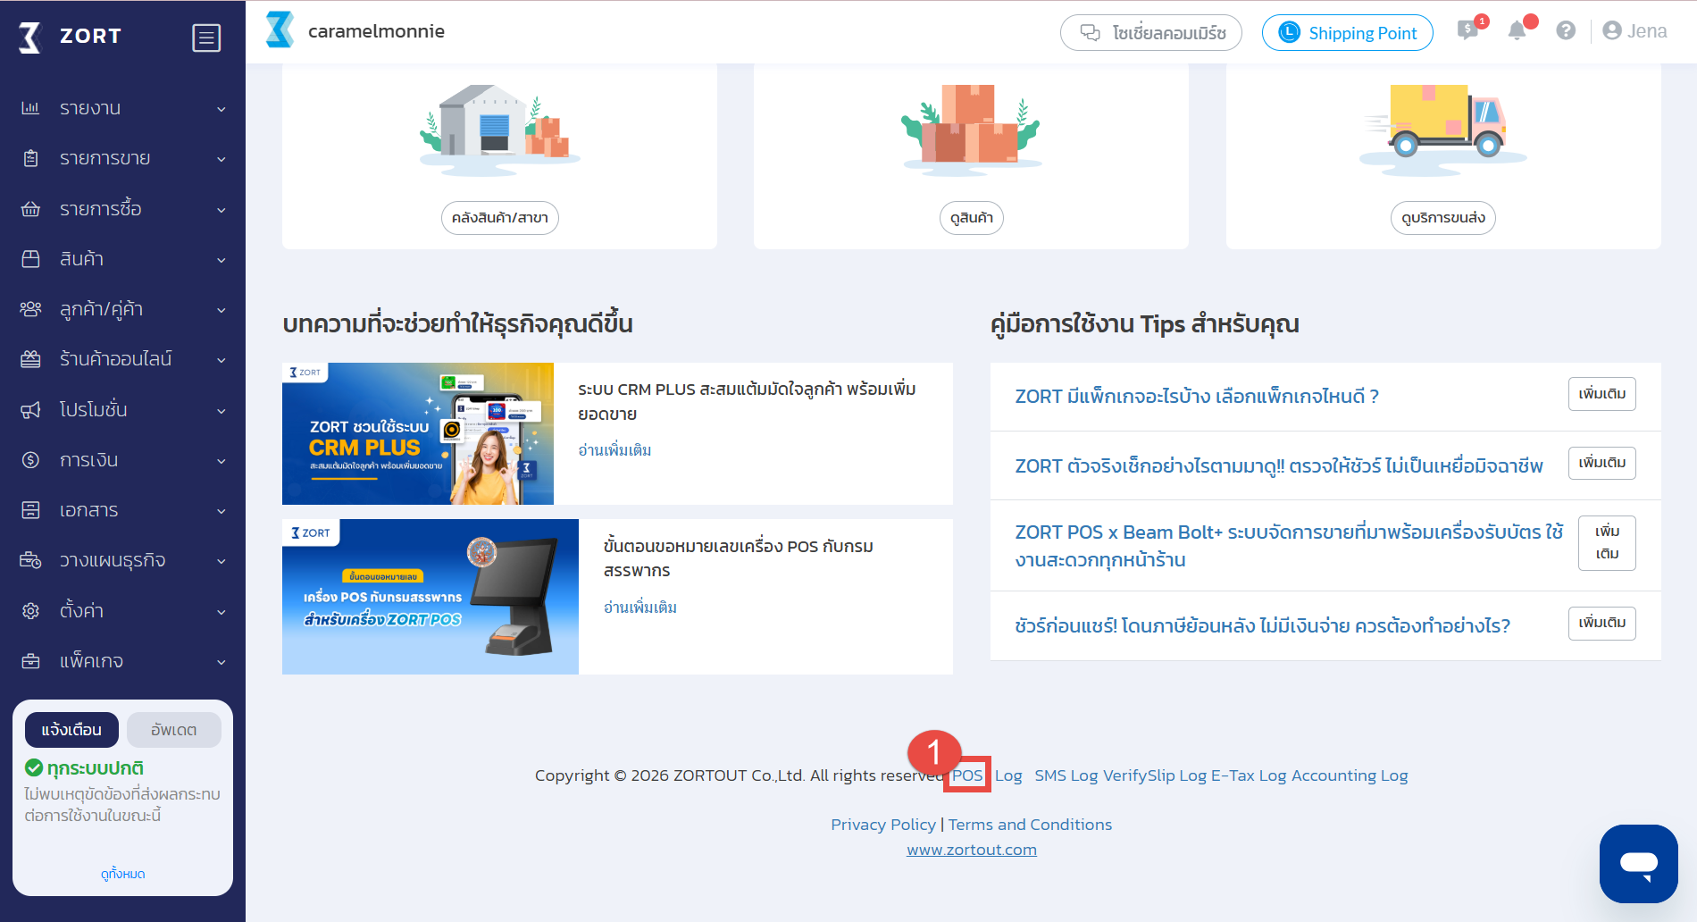
Task: Click เพิ่มเติม for ZORT ตัวจริง tip
Action: point(1602,463)
